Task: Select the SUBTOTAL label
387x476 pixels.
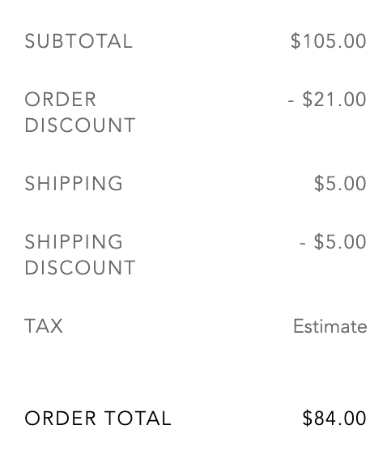Action: pyautogui.click(x=79, y=41)
